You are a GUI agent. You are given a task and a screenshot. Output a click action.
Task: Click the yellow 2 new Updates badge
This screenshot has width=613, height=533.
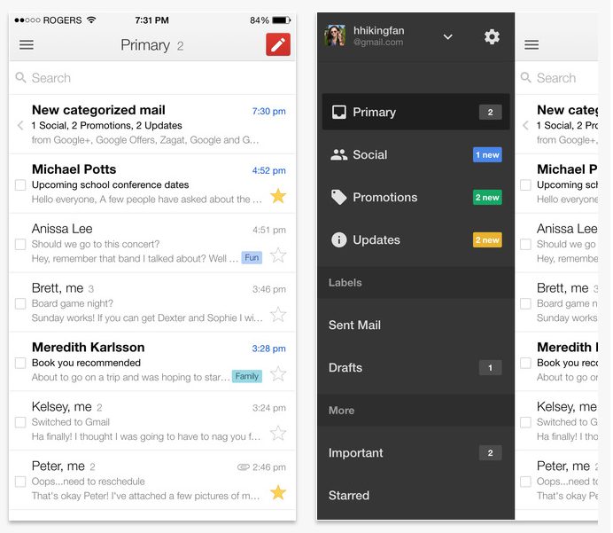click(x=487, y=239)
